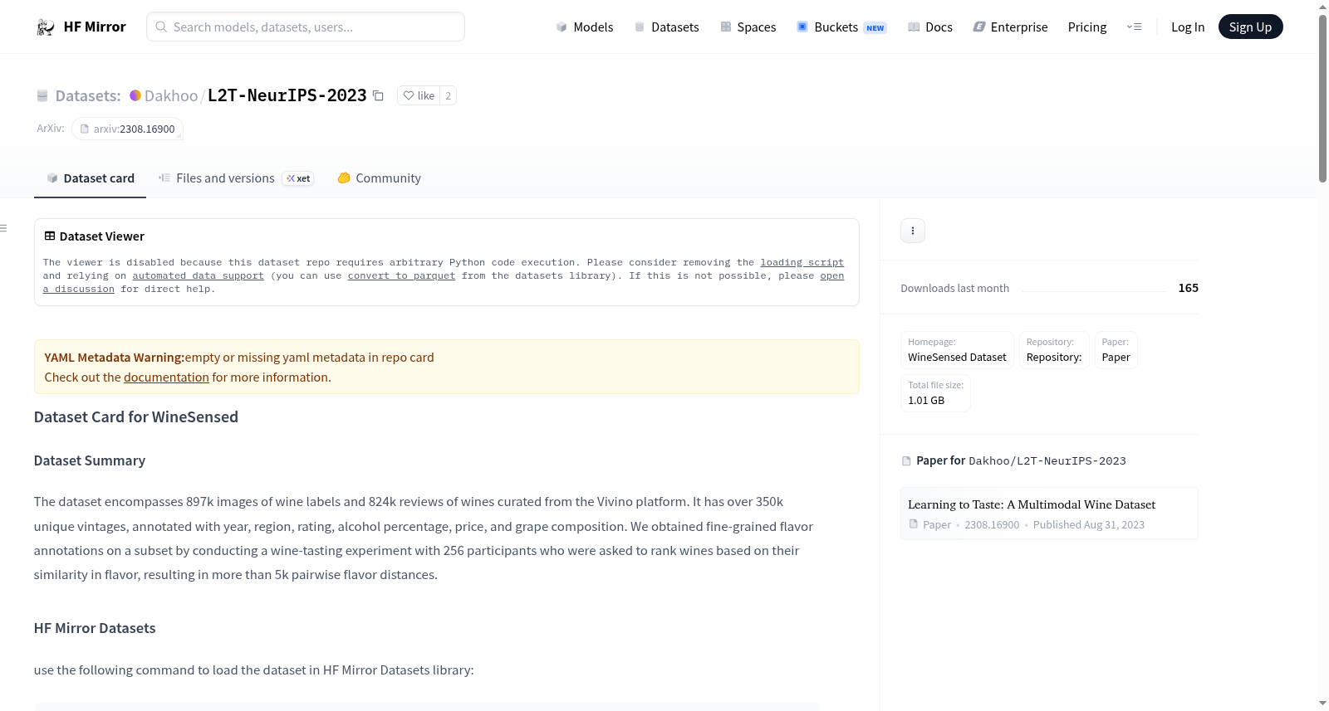The height and width of the screenshot is (711, 1329).
Task: Open the convert to parquet link
Action: point(402,275)
